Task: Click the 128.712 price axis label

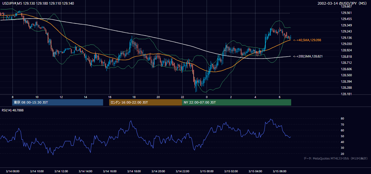Action: coord(346,63)
